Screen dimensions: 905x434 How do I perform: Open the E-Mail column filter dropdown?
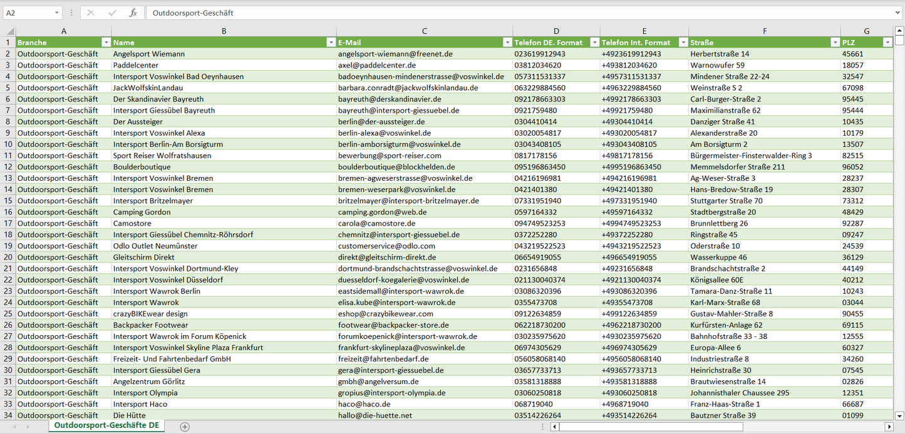click(507, 43)
